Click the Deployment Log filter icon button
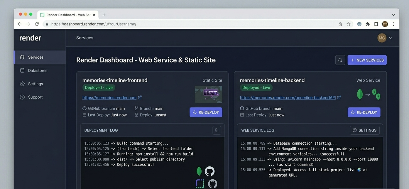 (x=217, y=130)
